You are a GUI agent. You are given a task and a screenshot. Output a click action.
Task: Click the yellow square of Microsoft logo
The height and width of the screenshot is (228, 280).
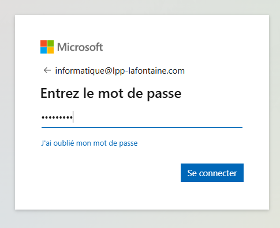pos(50,50)
